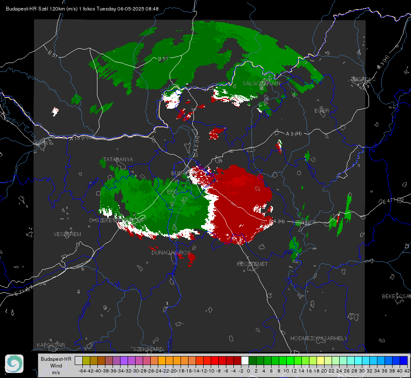The image size is (411, 378).
Task: Click the HODMEZOVASARHELY city label
Action: 319,339
